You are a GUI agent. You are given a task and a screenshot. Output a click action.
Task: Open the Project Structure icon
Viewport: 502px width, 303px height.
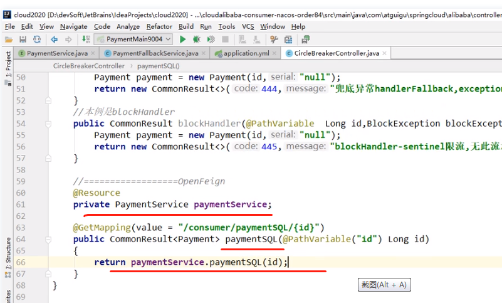[288, 40]
